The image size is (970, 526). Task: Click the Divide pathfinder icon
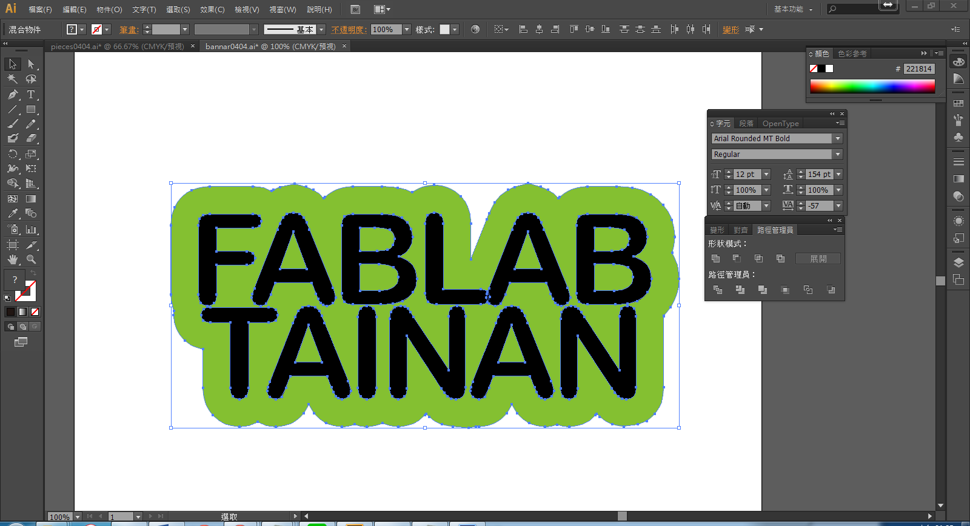[x=718, y=290]
